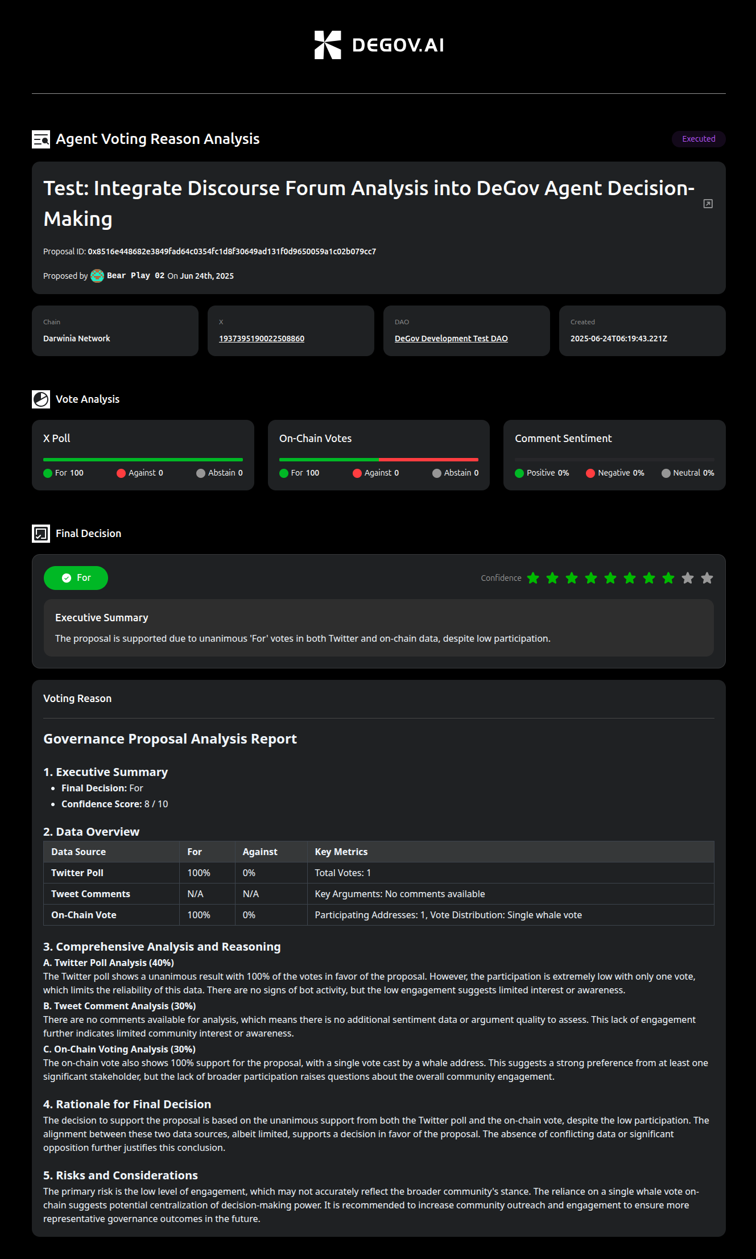Image resolution: width=756 pixels, height=1259 pixels.
Task: Click the Bear Play 02 proposer name
Action: (x=135, y=276)
